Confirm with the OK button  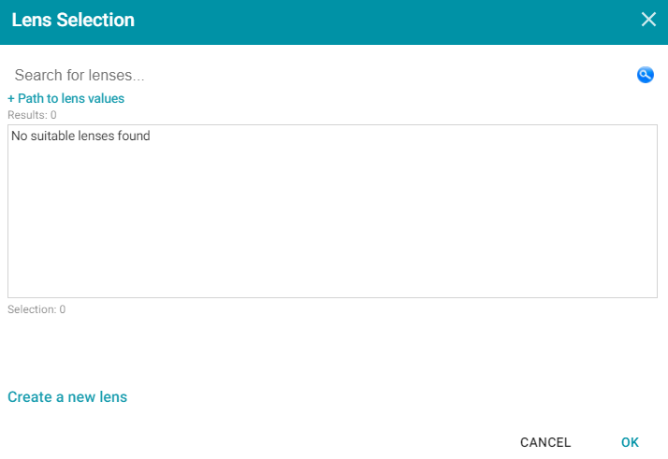[630, 442]
